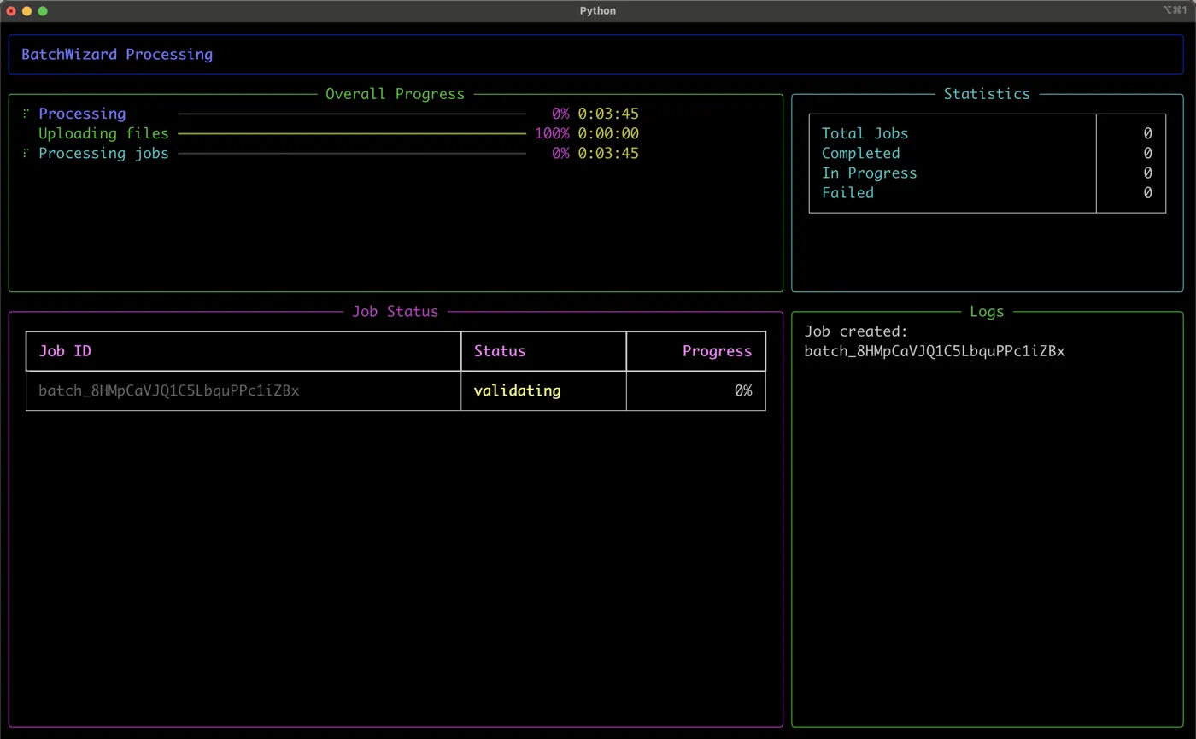Screen dimensions: 1196x739
Task: Click the Python window title
Action: 597,11
